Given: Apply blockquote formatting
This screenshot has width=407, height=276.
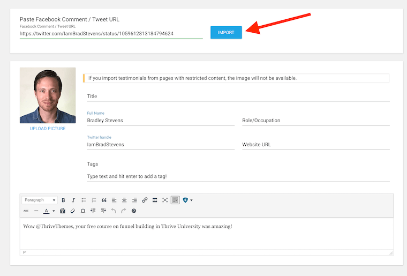Looking at the screenshot, I should pos(104,200).
